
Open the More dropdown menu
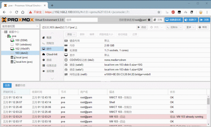190,27
